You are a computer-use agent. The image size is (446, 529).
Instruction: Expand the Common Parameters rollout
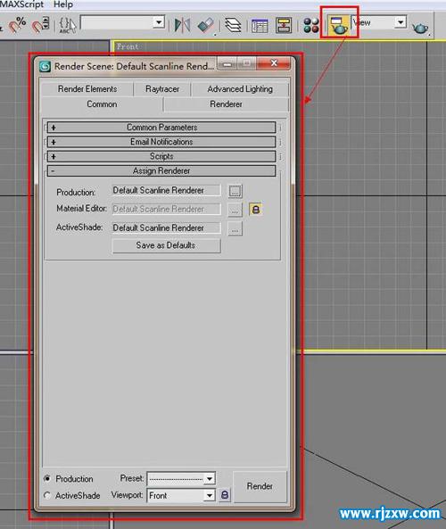161,128
